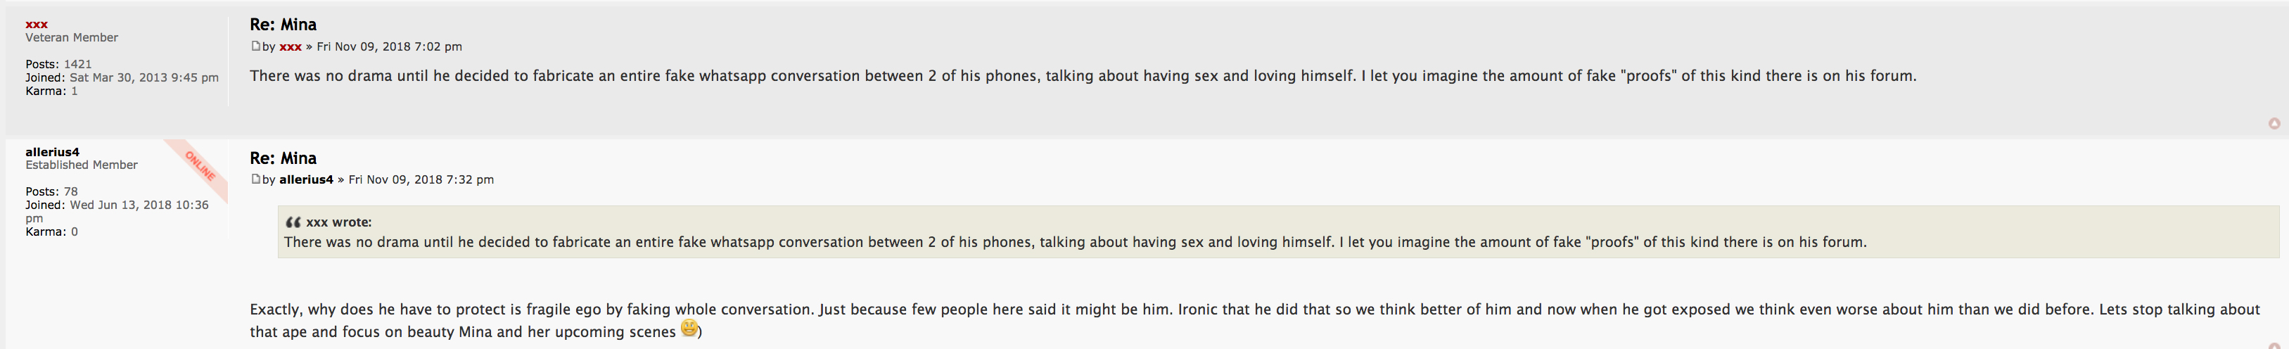Click the allerius4 author link in the byline

[306, 179]
